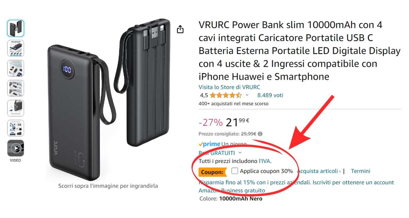Click the Prime logo badge
This screenshot has width=409, height=218.
tap(209, 144)
